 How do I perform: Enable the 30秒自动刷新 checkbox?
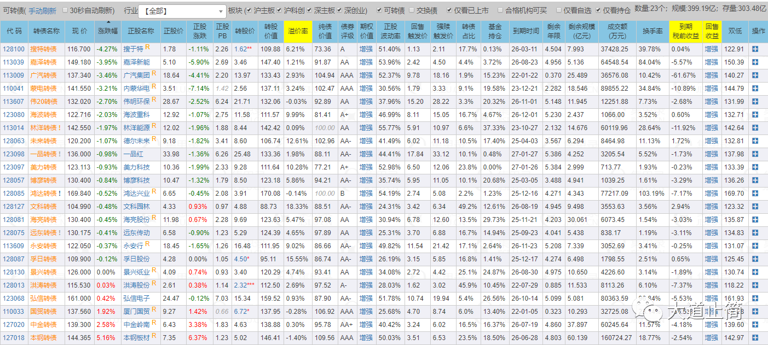tap(66, 10)
